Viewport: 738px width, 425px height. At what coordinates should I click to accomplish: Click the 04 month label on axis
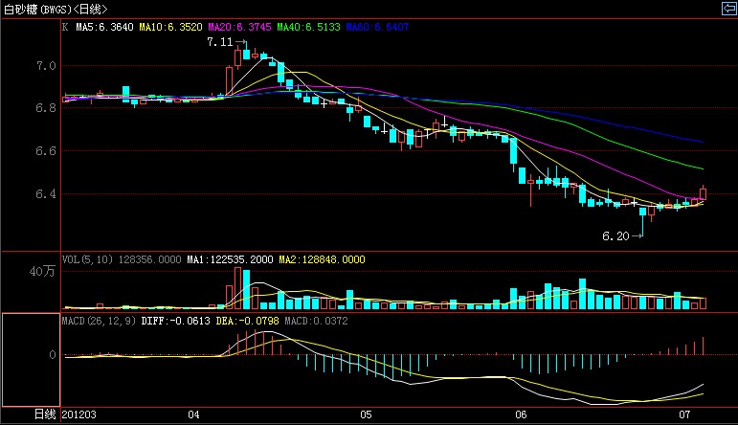tap(193, 414)
